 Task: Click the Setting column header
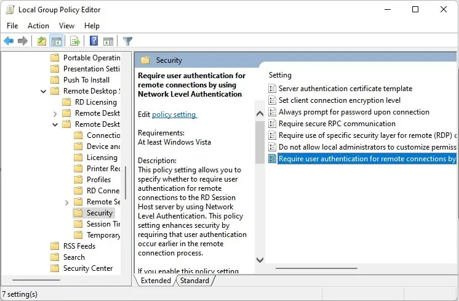280,75
